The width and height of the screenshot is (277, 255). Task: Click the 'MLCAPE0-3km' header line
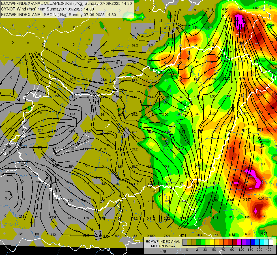click(66, 3)
